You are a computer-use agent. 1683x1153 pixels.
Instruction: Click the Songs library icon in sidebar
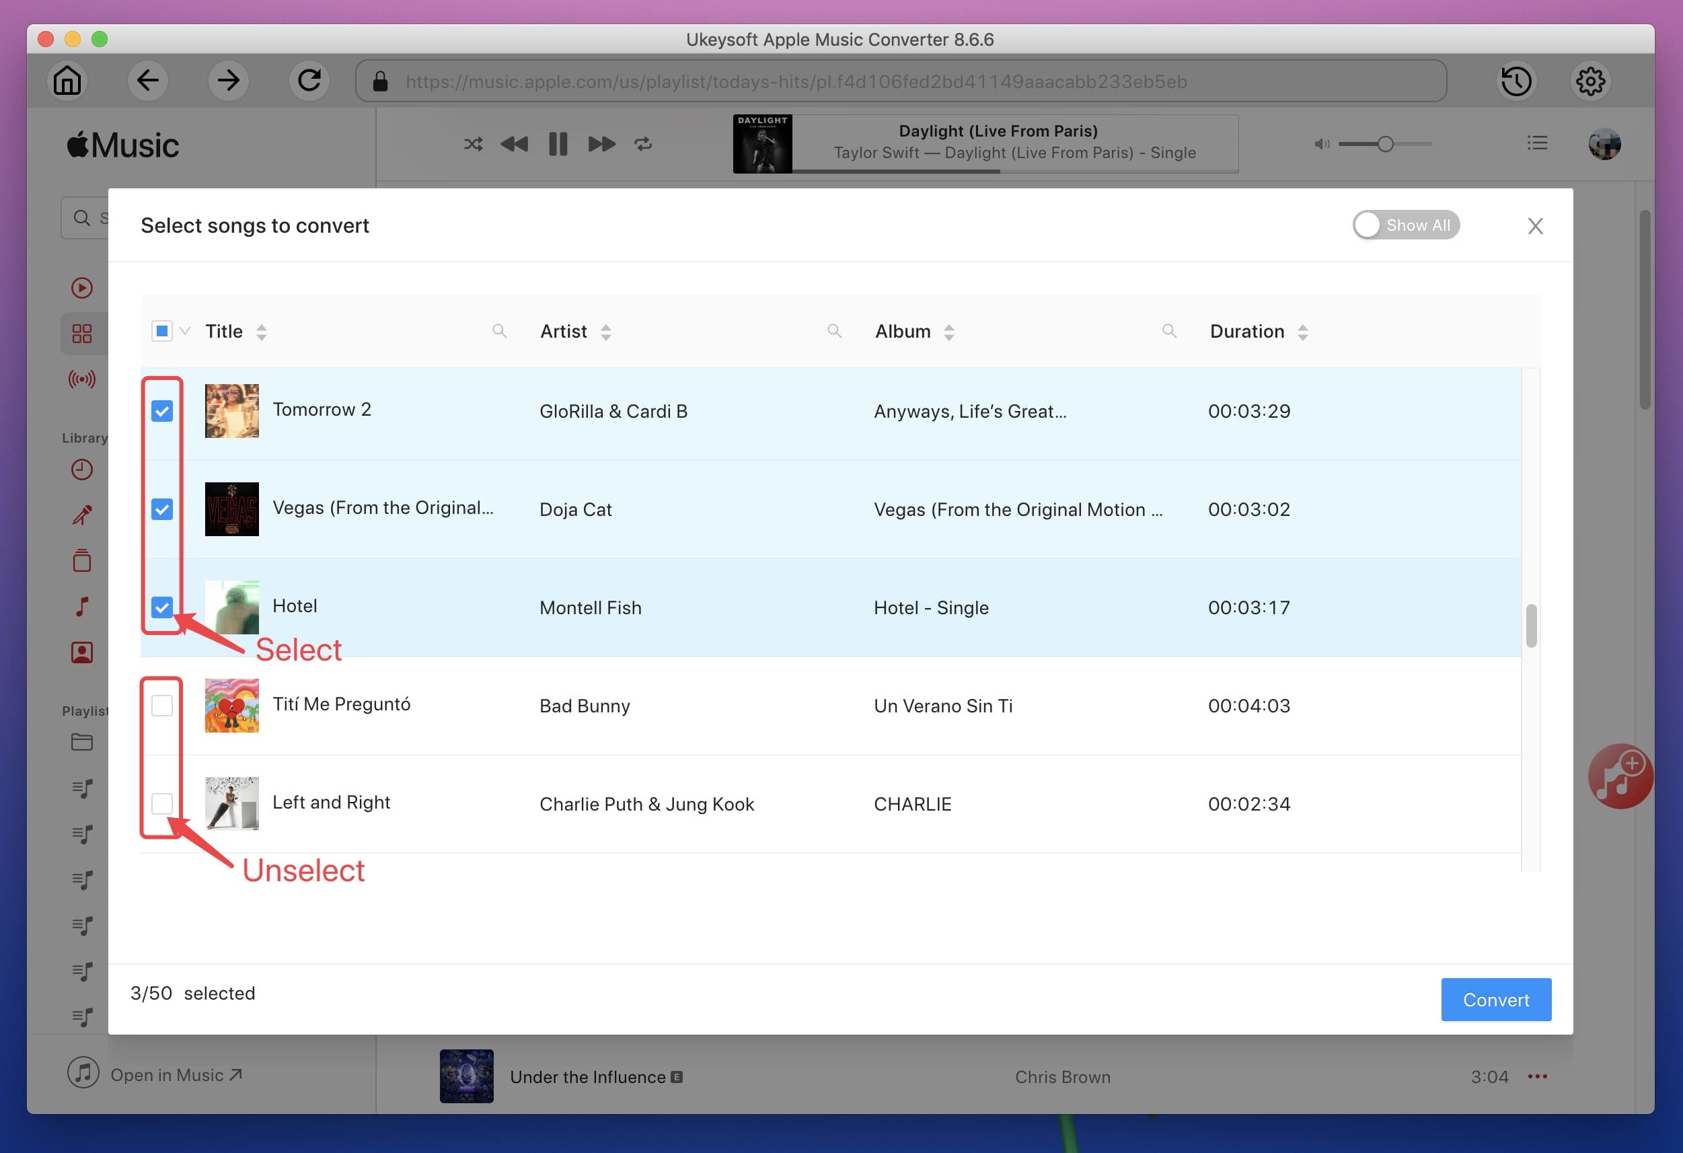tap(81, 607)
